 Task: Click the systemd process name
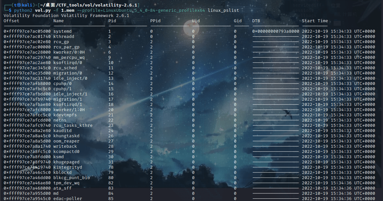(62, 31)
